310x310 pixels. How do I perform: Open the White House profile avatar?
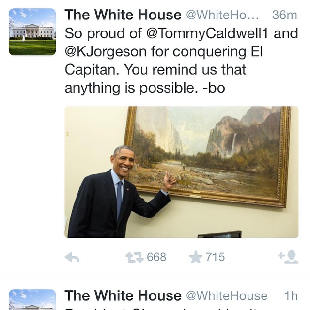32,31
